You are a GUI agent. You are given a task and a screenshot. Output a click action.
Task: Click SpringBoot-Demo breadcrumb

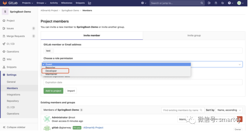(70, 10)
